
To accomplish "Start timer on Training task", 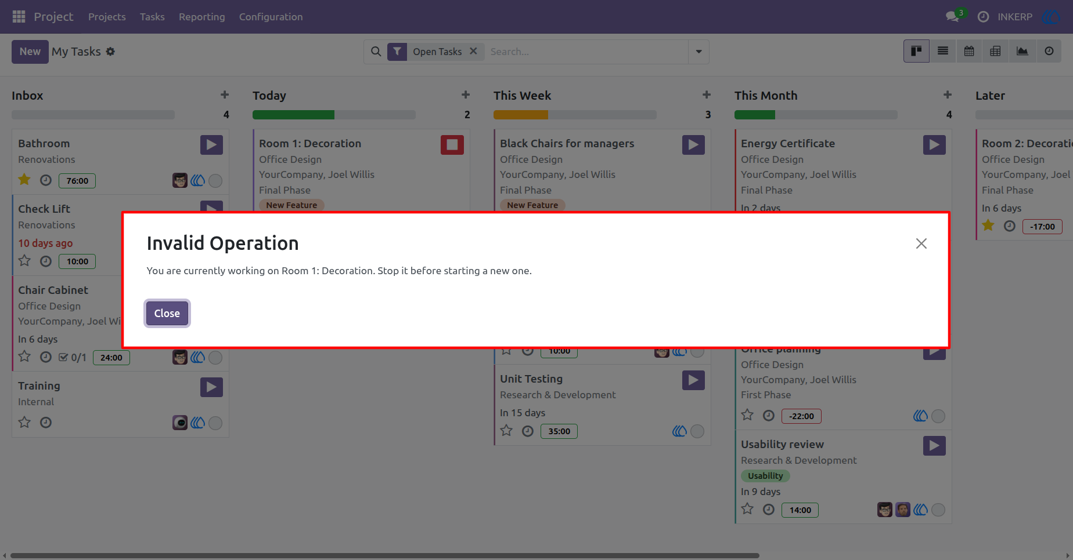I will click(x=211, y=387).
